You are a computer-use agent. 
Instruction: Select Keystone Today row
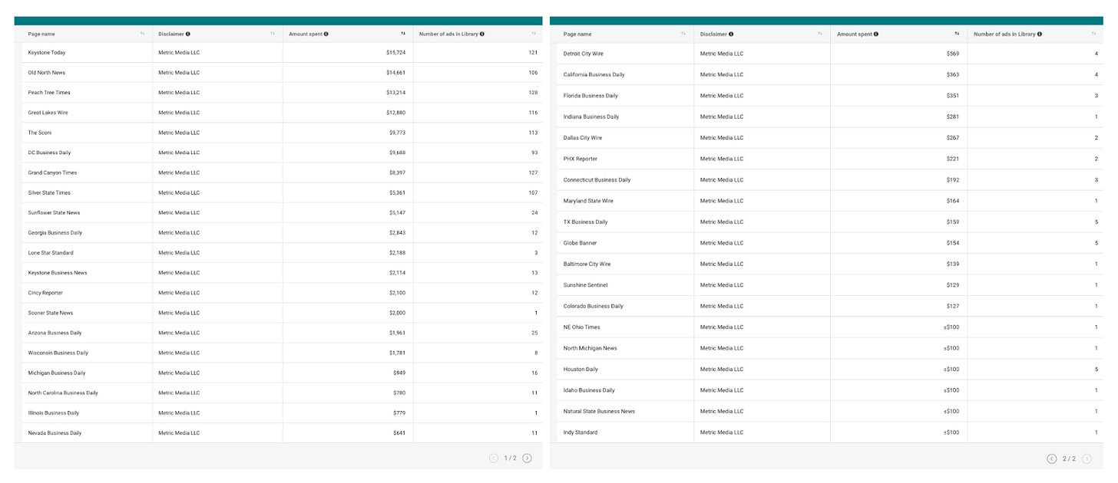282,52
